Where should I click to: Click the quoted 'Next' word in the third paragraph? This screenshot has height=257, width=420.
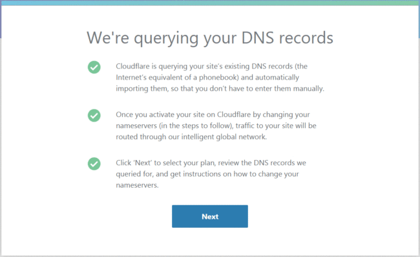click(143, 163)
